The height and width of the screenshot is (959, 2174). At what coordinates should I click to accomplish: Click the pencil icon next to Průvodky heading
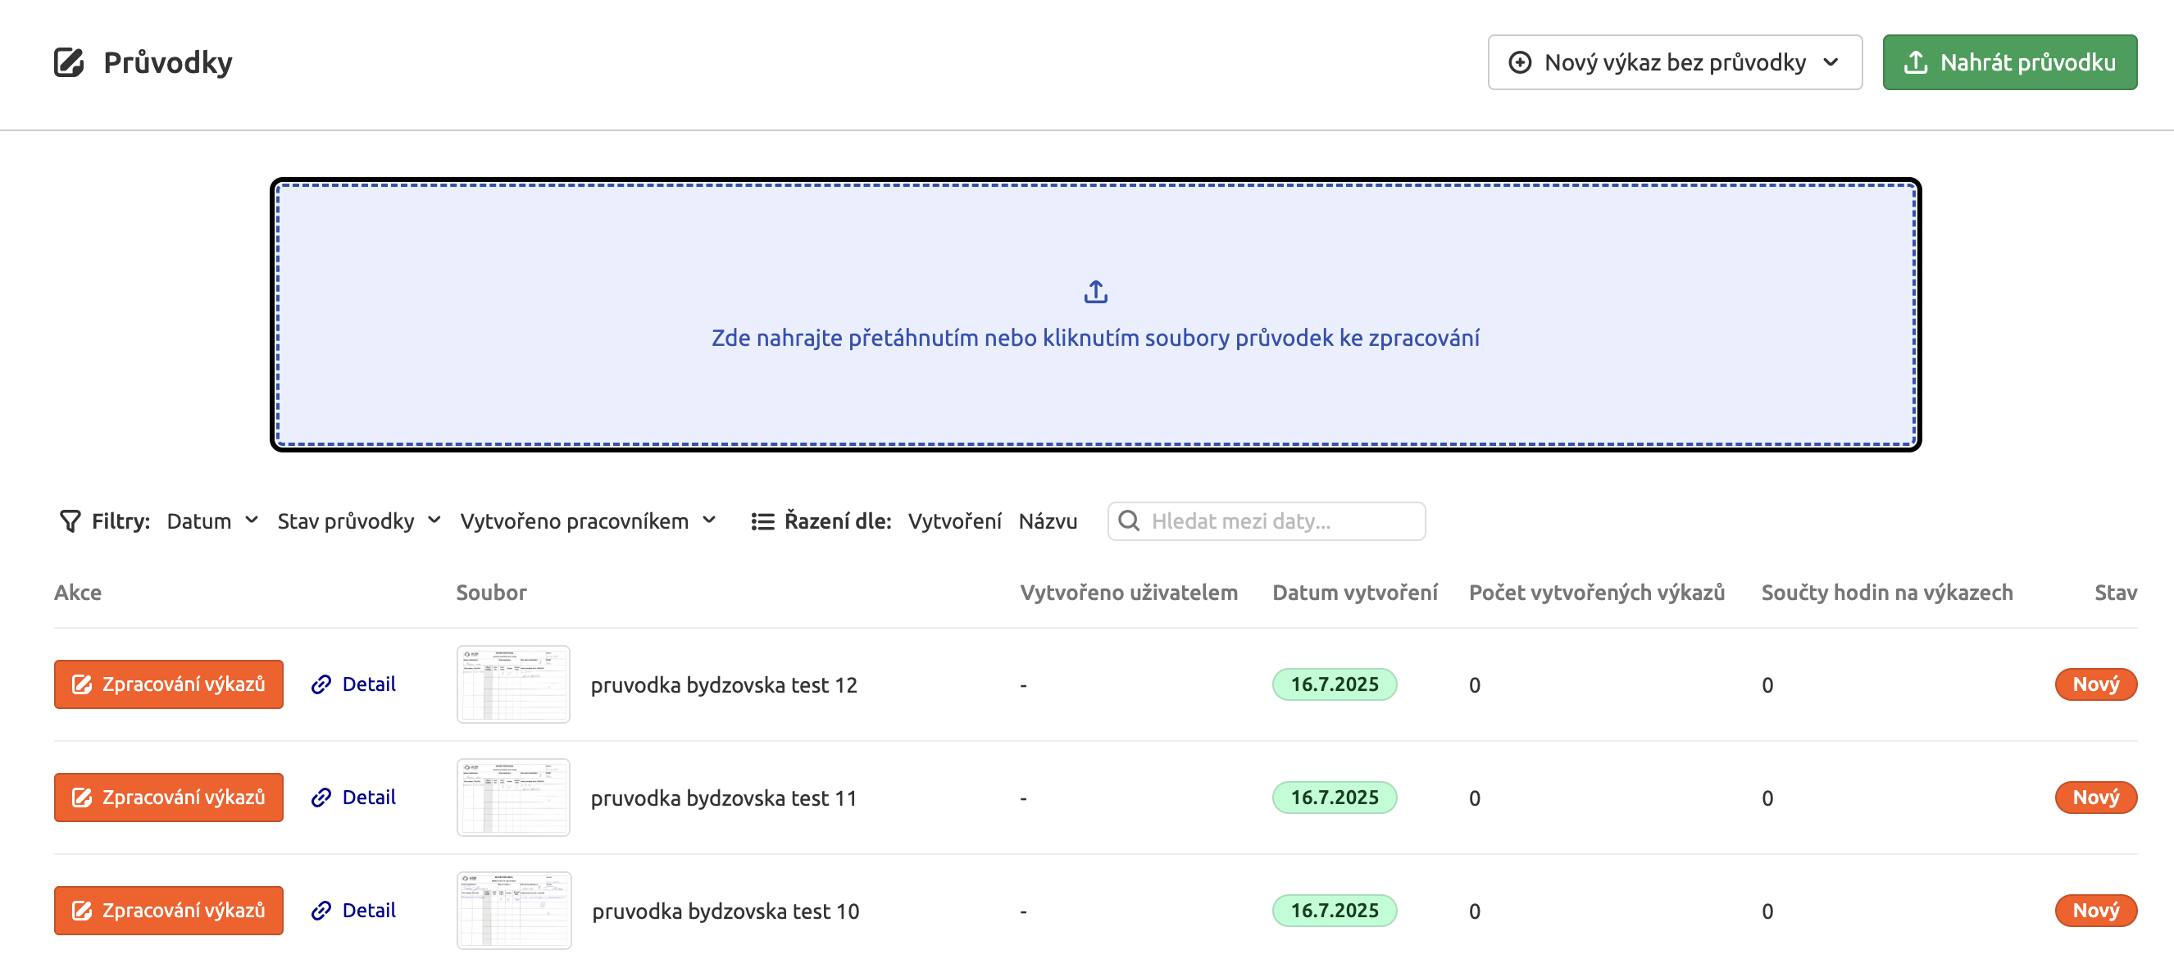pyautogui.click(x=68, y=61)
